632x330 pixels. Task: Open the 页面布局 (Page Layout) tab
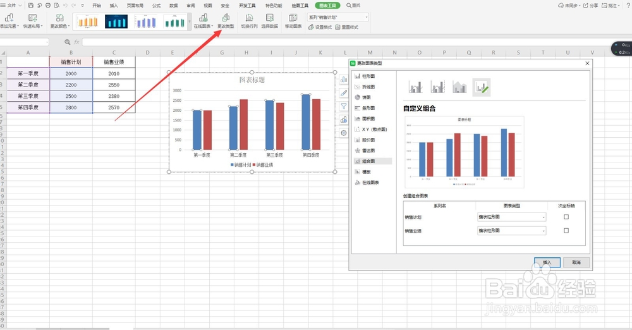pyautogui.click(x=135, y=6)
